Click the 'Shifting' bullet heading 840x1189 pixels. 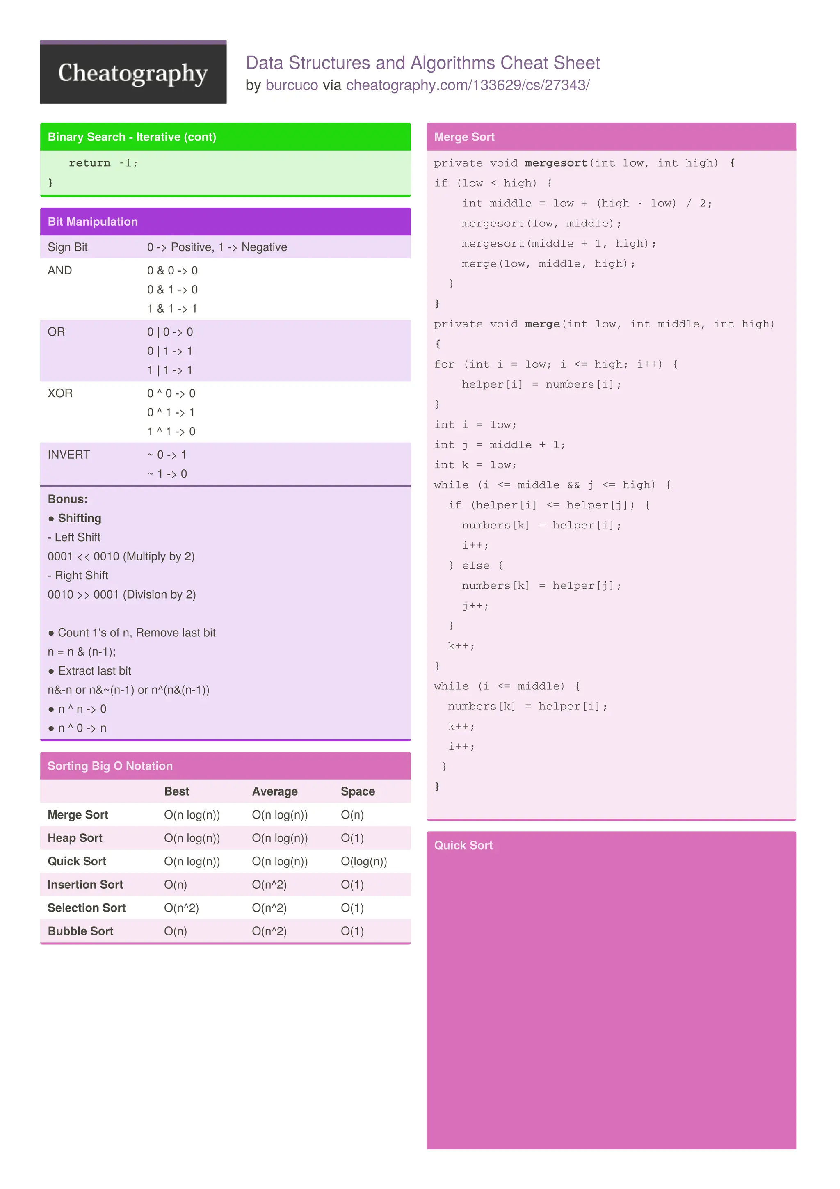[79, 518]
